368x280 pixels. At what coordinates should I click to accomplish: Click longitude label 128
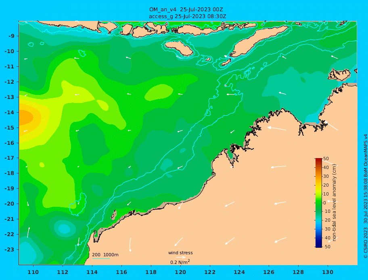pyautogui.click(x=298, y=272)
